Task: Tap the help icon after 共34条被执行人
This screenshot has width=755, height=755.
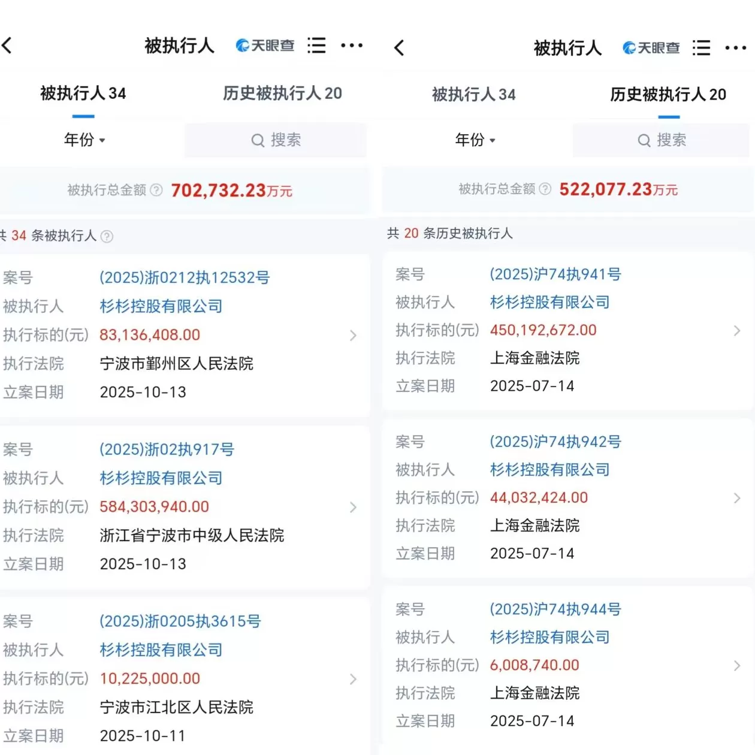Action: point(107,236)
